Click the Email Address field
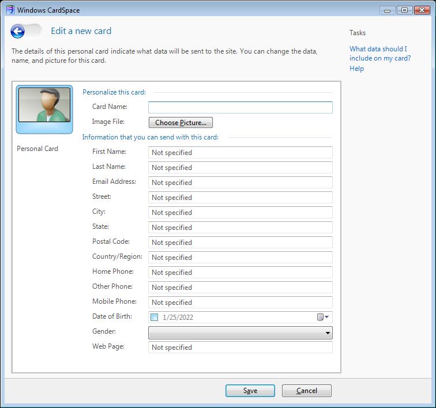Viewport: 436px width, 408px height. tap(240, 183)
